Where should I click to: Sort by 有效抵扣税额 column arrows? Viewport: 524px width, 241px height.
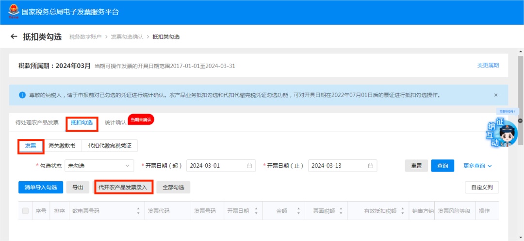(x=402, y=211)
